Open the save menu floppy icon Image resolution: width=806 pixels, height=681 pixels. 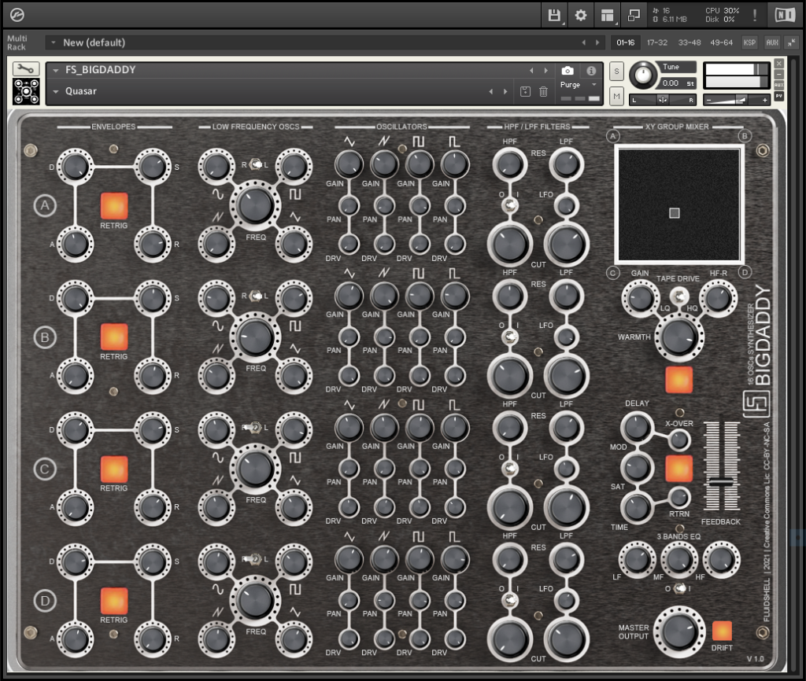point(554,16)
